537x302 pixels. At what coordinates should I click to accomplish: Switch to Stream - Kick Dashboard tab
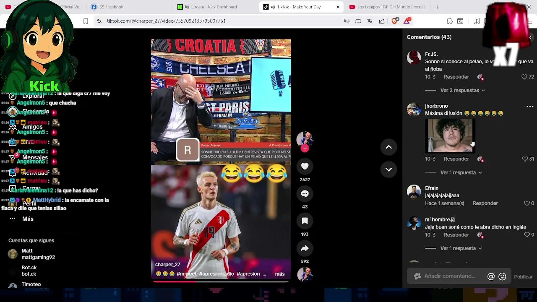click(214, 7)
